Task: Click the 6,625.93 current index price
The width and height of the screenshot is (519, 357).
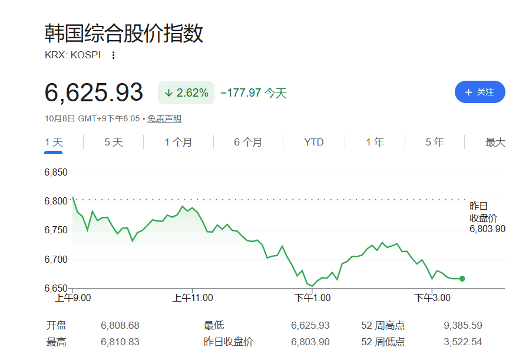Action: coord(94,92)
